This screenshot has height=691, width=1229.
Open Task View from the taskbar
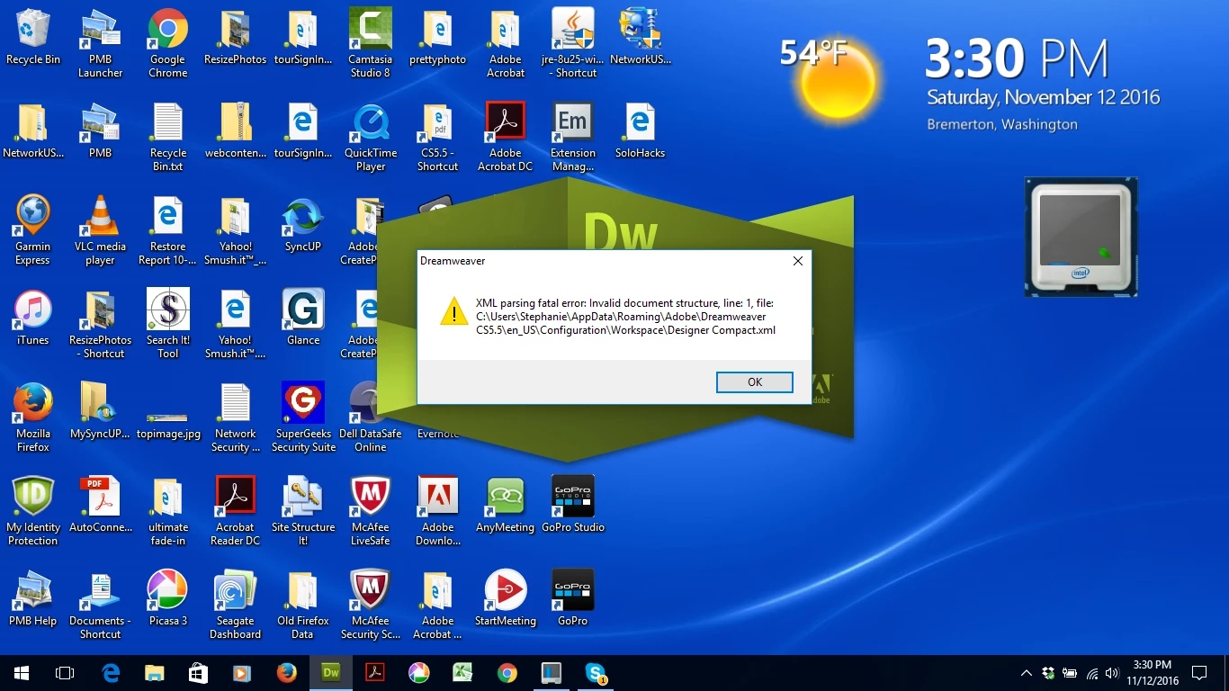(x=65, y=673)
